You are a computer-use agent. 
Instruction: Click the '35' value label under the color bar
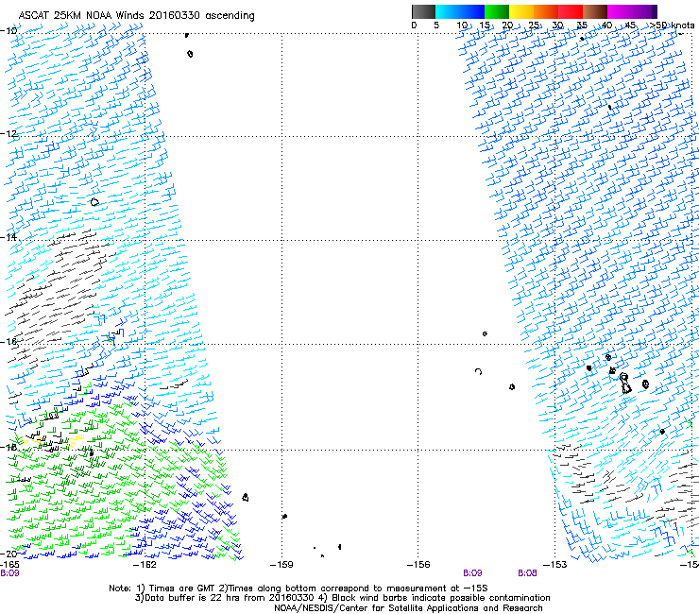[x=582, y=26]
